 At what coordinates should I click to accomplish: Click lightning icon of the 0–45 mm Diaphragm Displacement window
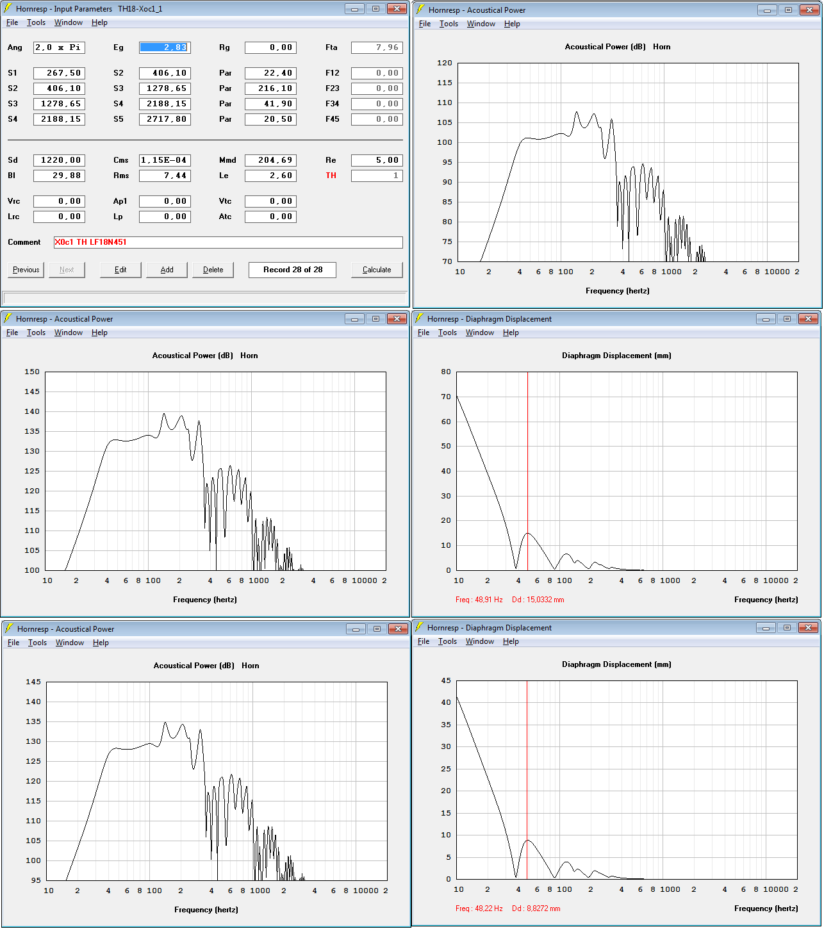click(x=420, y=627)
